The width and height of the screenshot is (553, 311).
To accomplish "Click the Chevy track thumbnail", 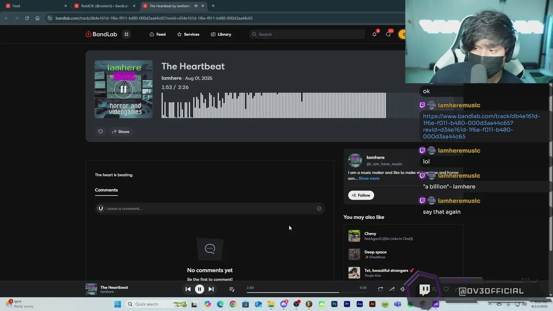I will 354,236.
